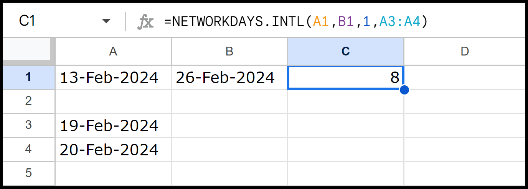The height and width of the screenshot is (189, 528).
Task: Open the Name box dropdown arrow
Action: 106,21
